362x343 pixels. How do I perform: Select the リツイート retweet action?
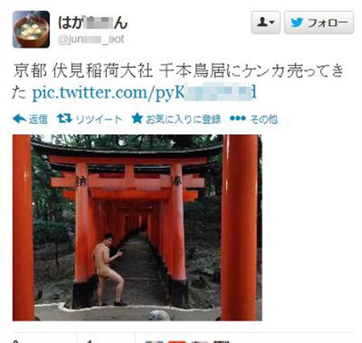pos(99,119)
